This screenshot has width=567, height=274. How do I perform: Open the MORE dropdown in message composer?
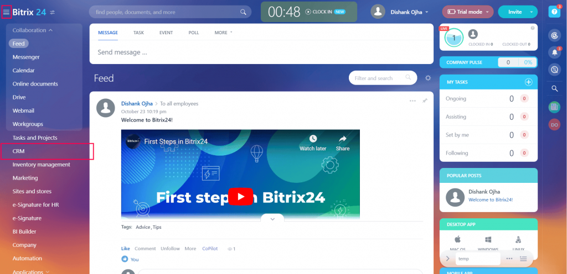pyautogui.click(x=223, y=33)
